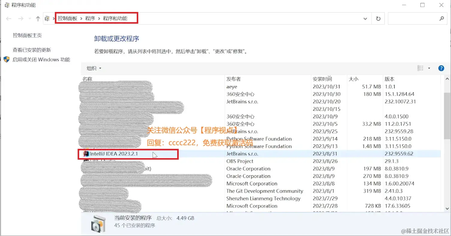Expand the address bar history dropdown
451x236 pixels.
point(365,19)
